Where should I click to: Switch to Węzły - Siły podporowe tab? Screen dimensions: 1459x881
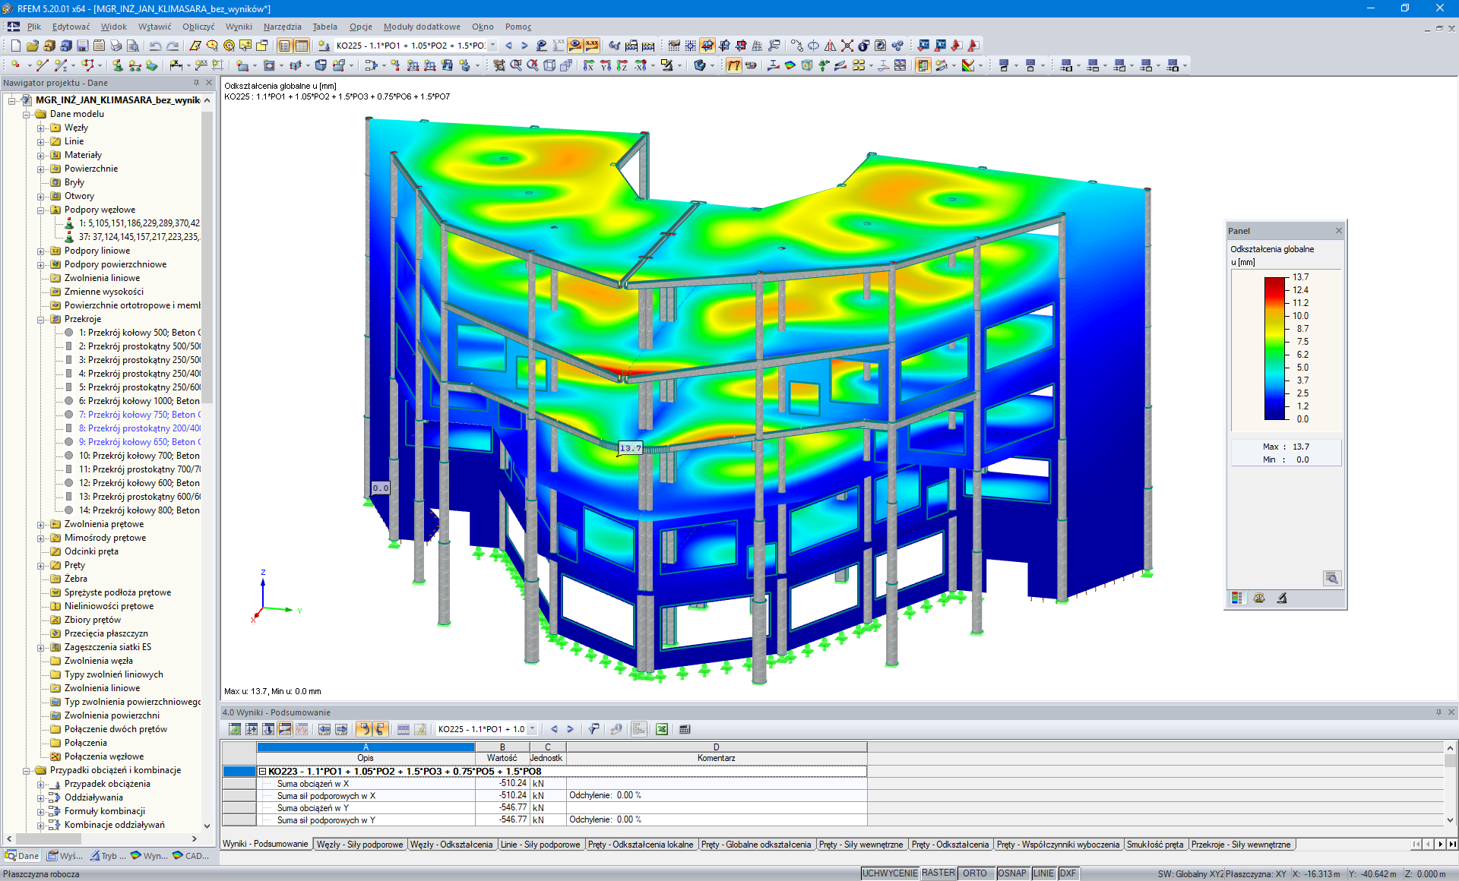(x=359, y=845)
